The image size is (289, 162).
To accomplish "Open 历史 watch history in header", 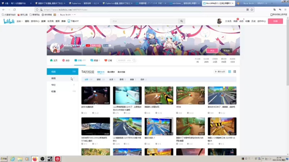I will click(x=254, y=21).
